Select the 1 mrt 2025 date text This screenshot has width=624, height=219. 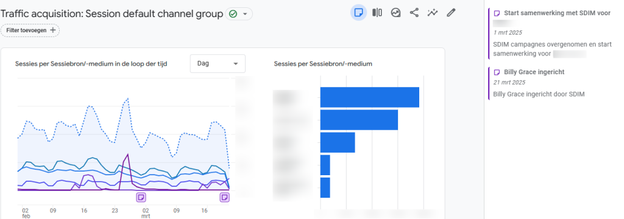[x=508, y=33]
